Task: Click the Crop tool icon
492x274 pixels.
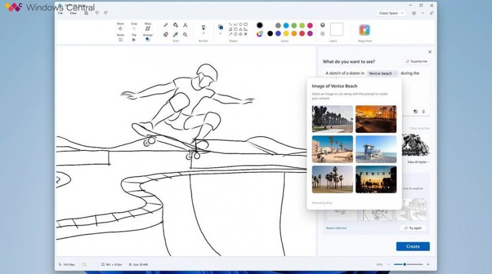Action: click(134, 28)
